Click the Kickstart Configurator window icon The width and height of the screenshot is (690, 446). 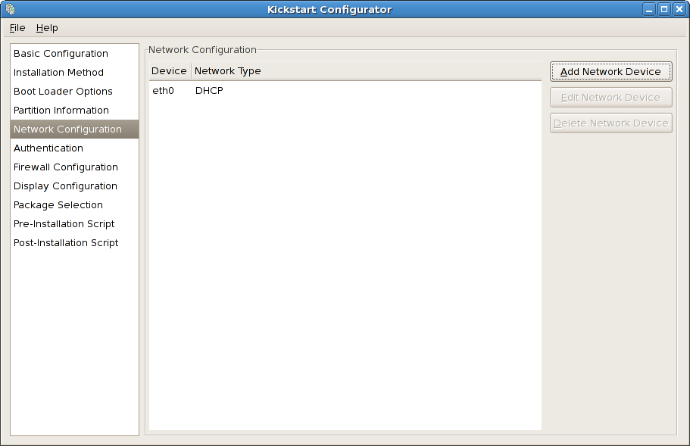point(10,9)
